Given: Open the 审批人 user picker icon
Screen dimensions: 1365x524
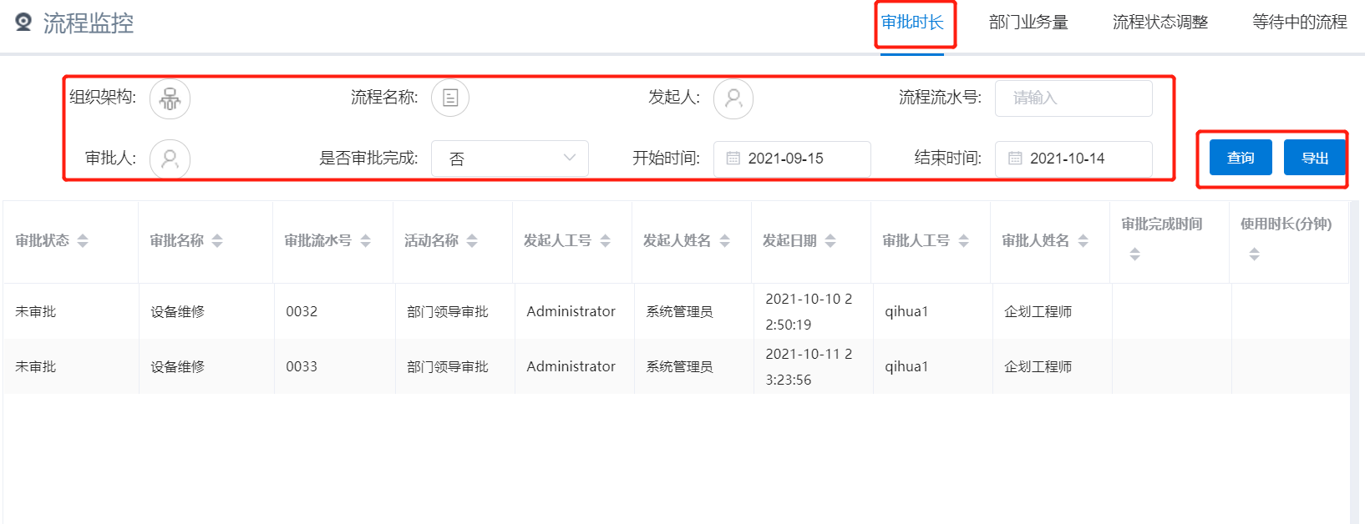Looking at the screenshot, I should coord(170,159).
